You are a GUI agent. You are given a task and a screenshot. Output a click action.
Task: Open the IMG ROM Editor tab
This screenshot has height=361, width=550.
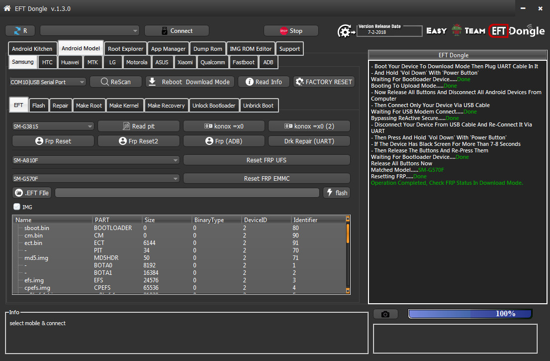click(x=251, y=49)
